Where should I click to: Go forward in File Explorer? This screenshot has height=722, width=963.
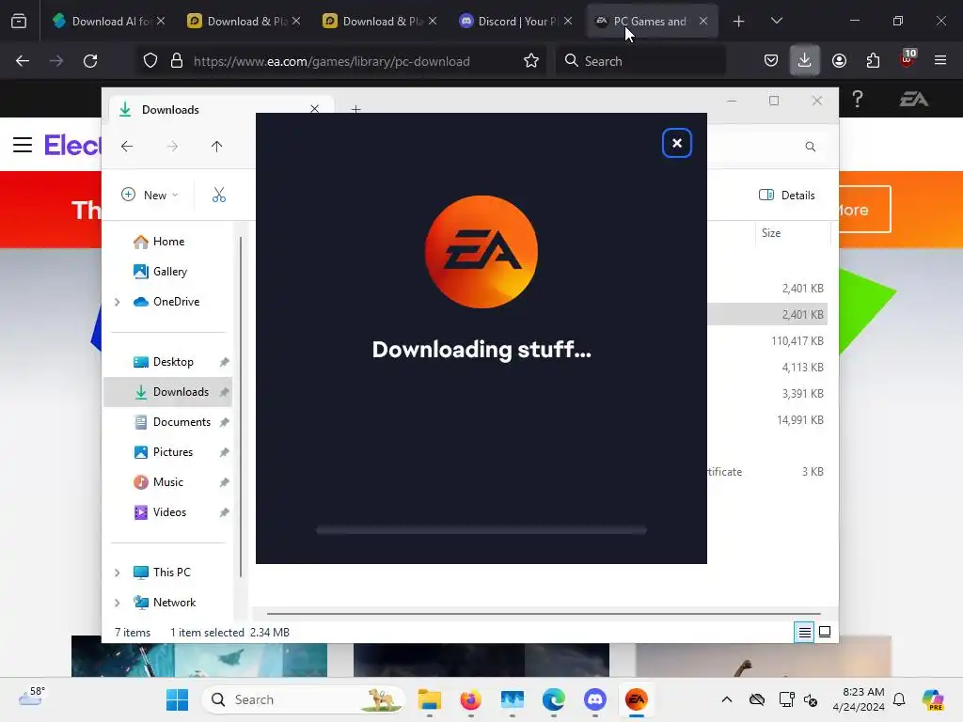[x=172, y=146]
